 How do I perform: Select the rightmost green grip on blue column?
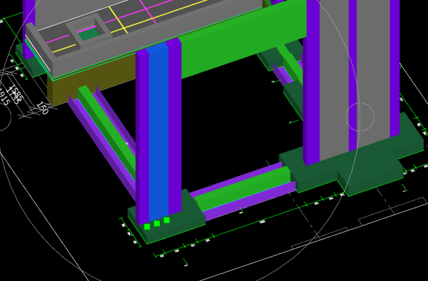click(167, 220)
